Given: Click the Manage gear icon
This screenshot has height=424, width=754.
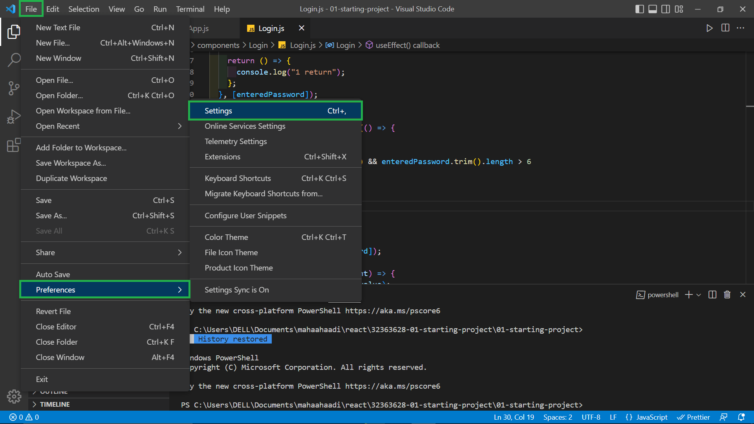Looking at the screenshot, I should click(x=14, y=397).
